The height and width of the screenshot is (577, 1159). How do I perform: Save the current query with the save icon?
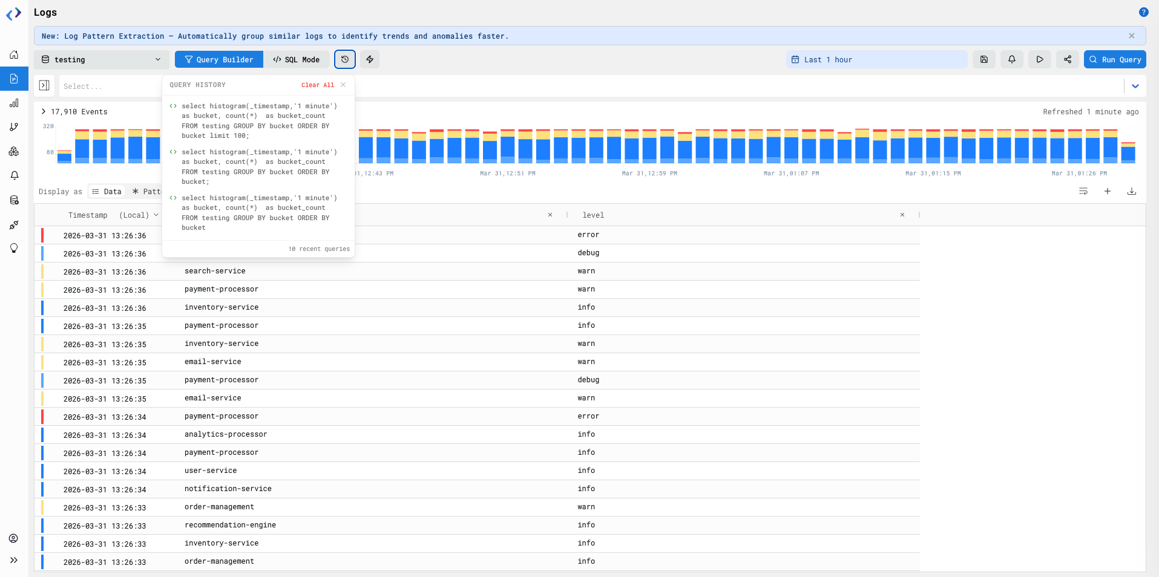click(x=984, y=59)
